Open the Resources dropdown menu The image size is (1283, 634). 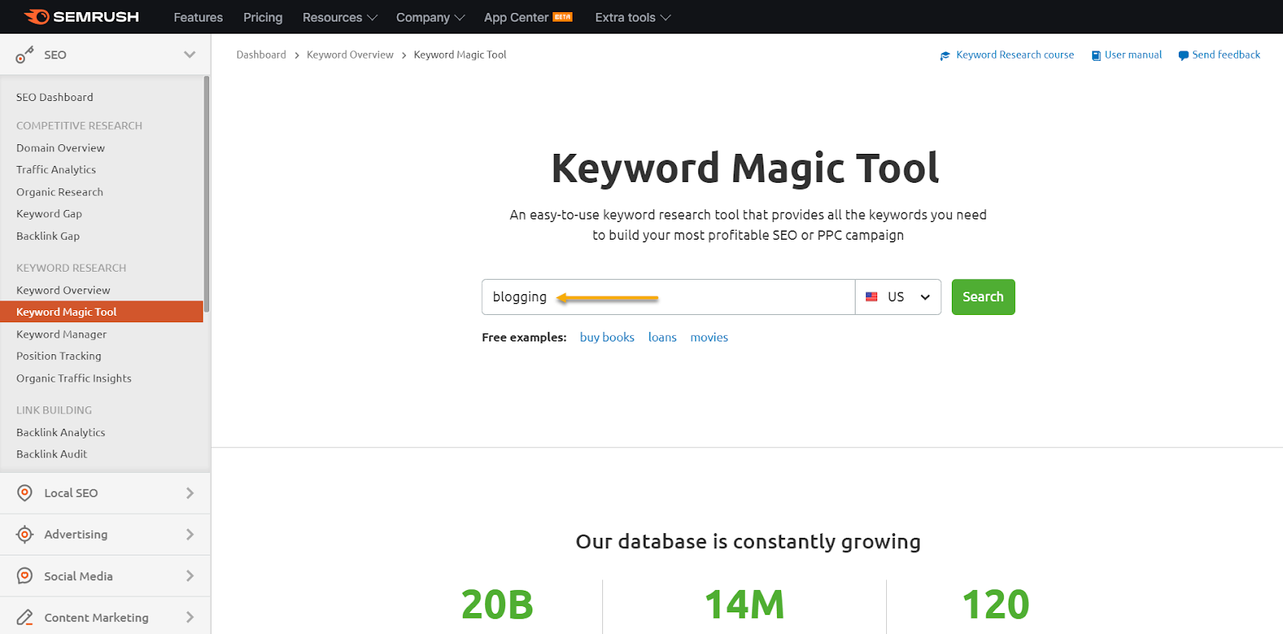click(x=339, y=17)
